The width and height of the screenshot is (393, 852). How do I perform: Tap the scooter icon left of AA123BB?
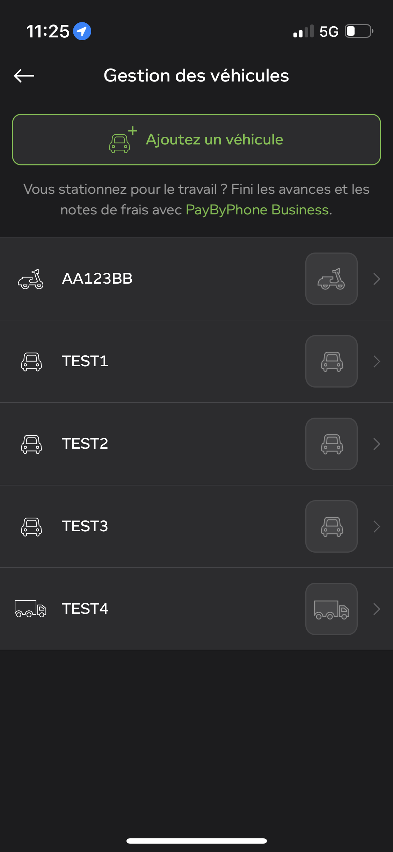coord(31,279)
